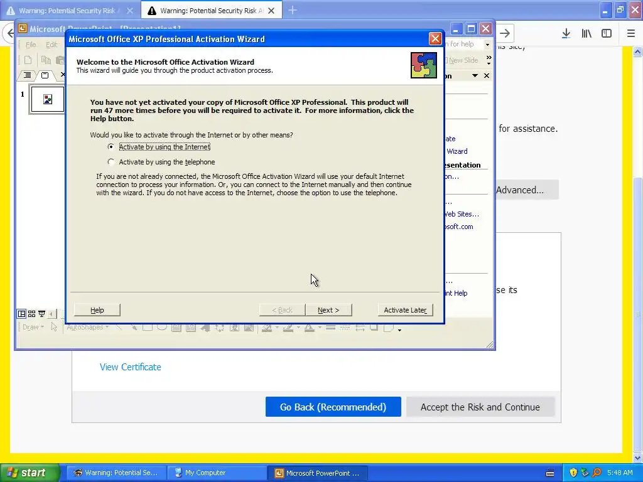
Task: Open the help search box dropdown
Action: [487, 44]
